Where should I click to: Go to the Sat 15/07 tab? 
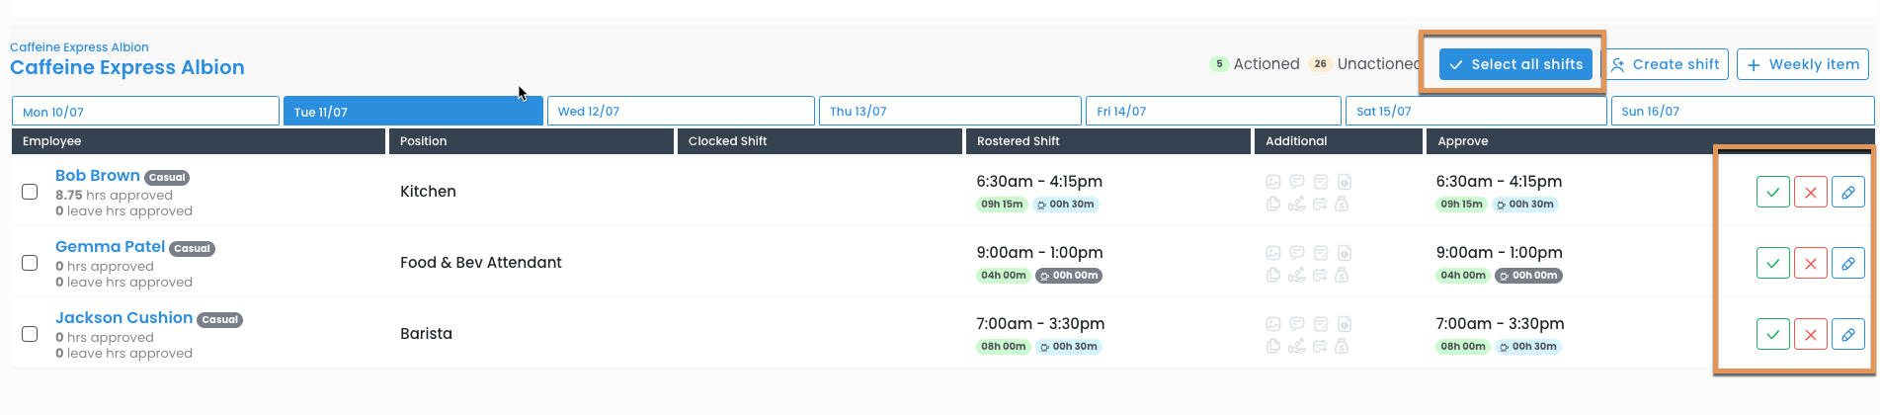pos(1475,111)
